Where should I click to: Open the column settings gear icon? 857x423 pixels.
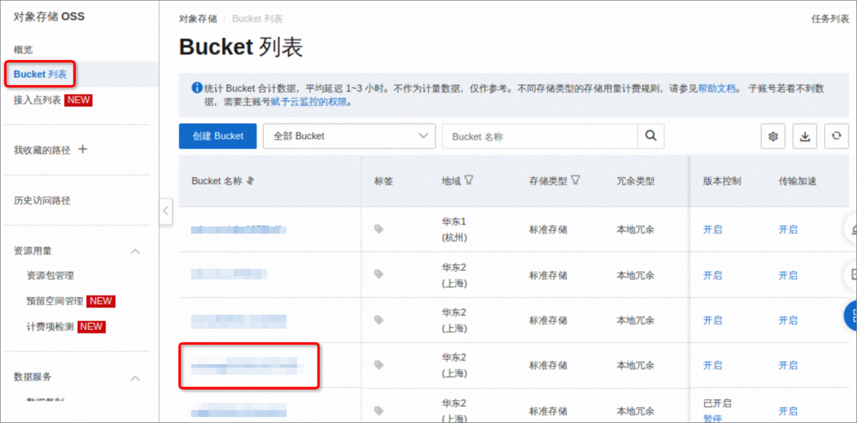point(773,137)
